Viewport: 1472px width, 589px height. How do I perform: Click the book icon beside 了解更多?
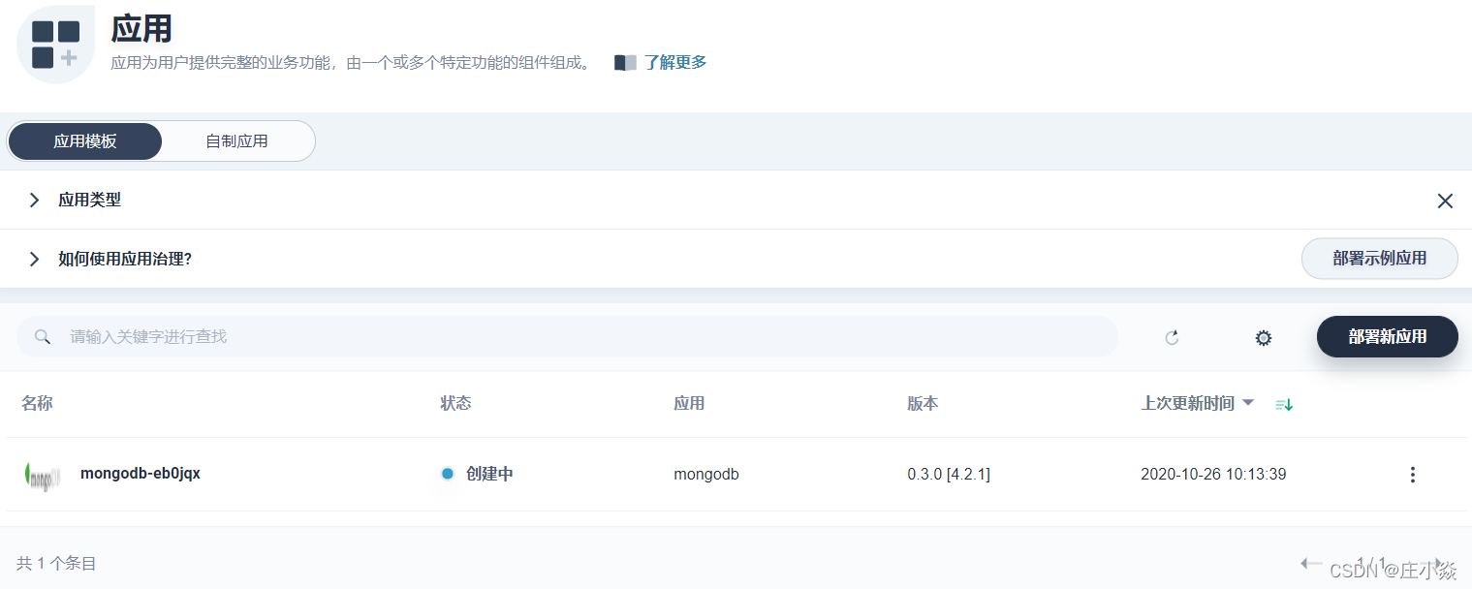click(x=626, y=62)
